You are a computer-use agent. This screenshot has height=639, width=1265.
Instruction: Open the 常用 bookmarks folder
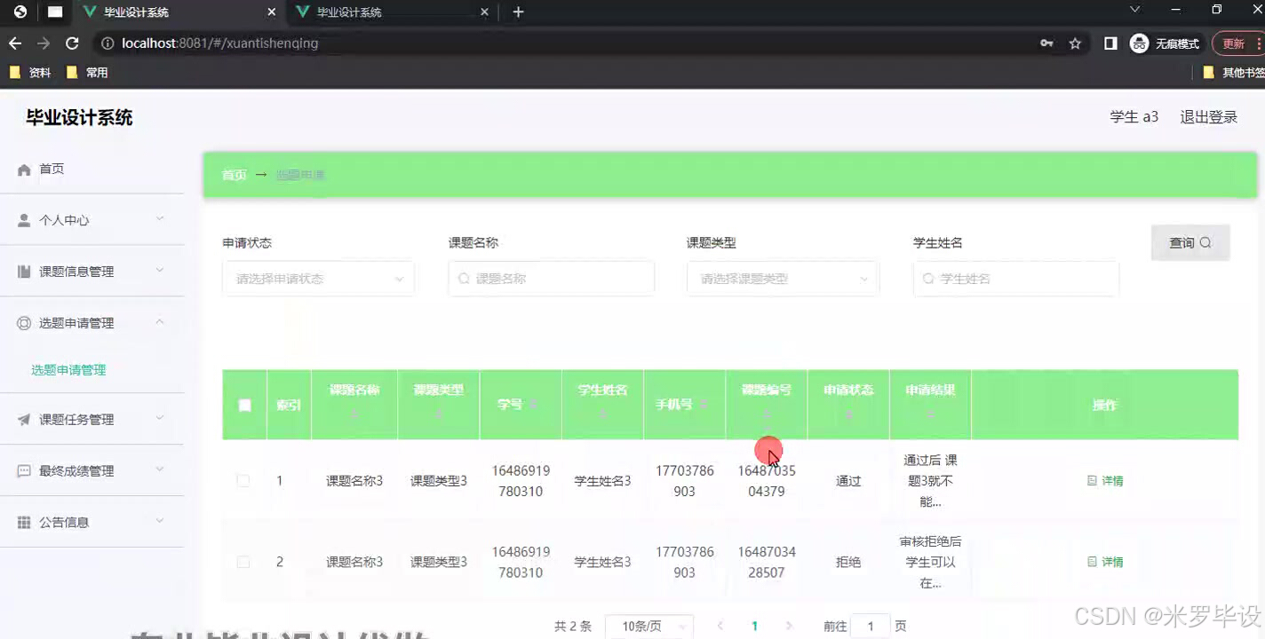point(78,73)
